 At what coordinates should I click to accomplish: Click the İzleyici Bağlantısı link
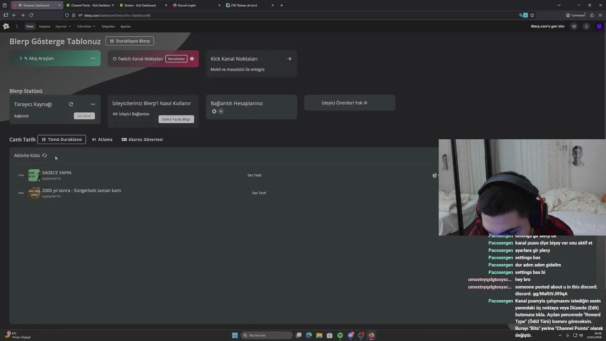(131, 114)
